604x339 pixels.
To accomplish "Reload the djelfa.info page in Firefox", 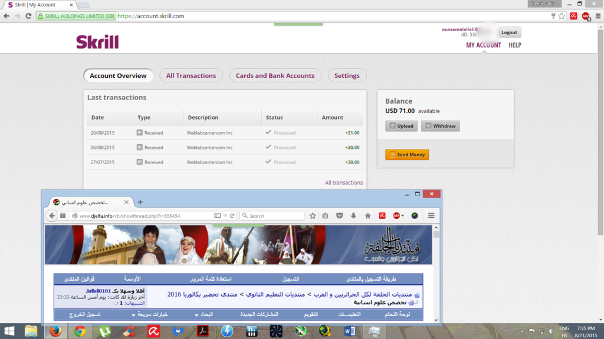I will pos(232,215).
